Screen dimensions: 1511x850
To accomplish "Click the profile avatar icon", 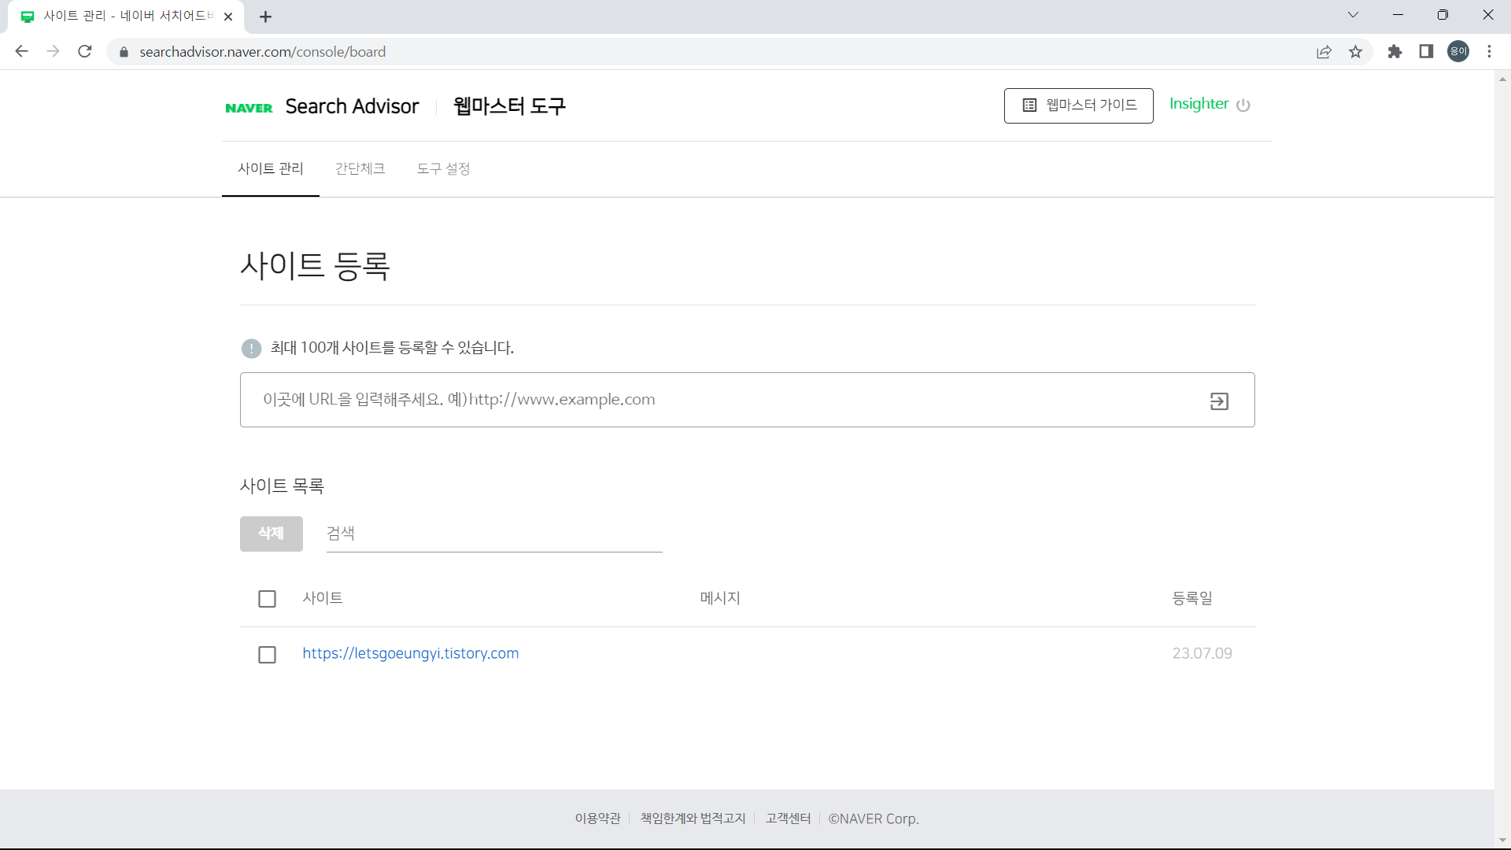I will 1458,51.
